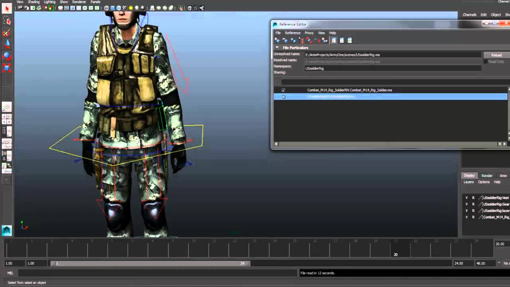The image size is (510, 287).
Task: Toggle visibility V of USsoldierRig:Vest layer
Action: [467, 198]
